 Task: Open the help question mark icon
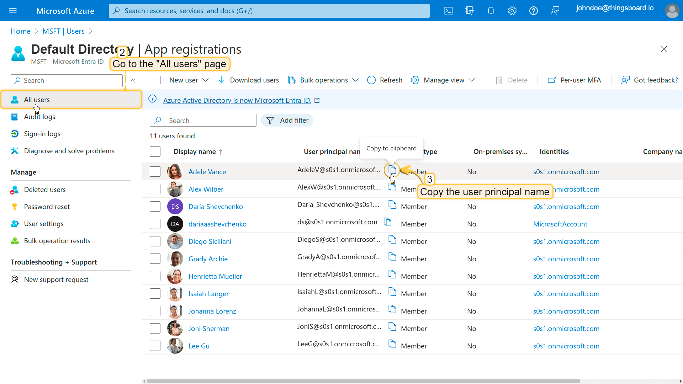click(x=533, y=11)
